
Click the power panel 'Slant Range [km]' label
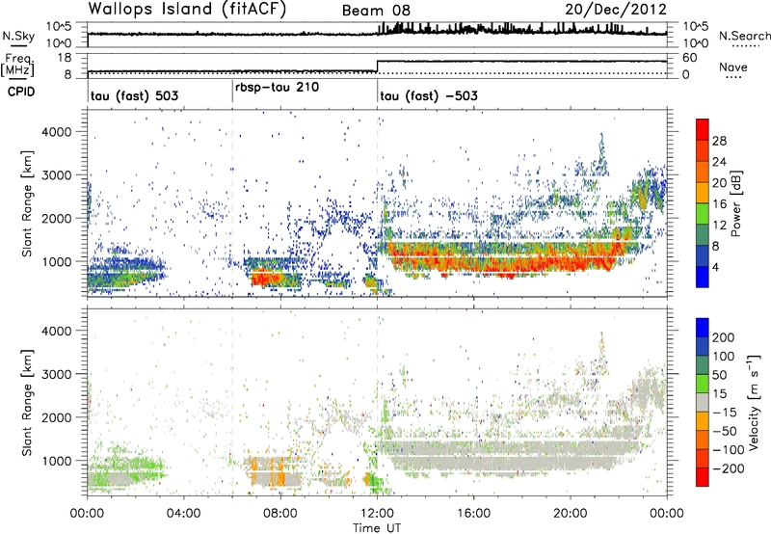[x=27, y=203]
